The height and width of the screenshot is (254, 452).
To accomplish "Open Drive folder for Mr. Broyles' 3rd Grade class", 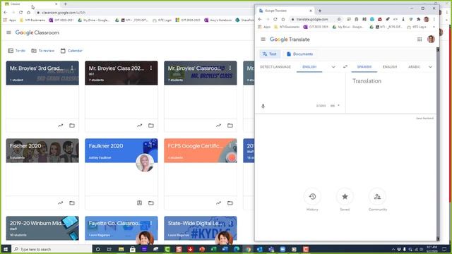I will click(x=72, y=126).
